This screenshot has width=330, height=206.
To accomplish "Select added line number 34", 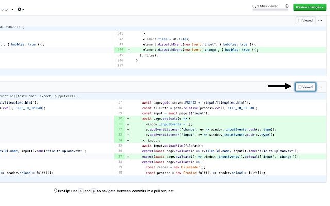I will click(120, 140).
